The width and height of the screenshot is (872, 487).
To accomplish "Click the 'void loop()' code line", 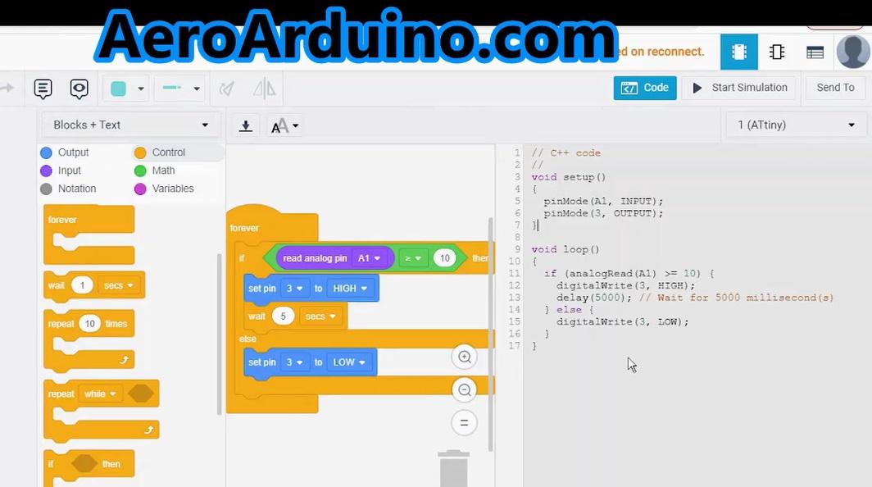I will tap(565, 249).
